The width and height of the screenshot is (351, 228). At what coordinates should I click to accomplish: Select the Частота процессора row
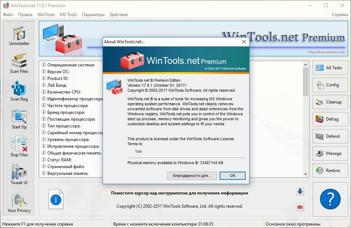(71, 106)
